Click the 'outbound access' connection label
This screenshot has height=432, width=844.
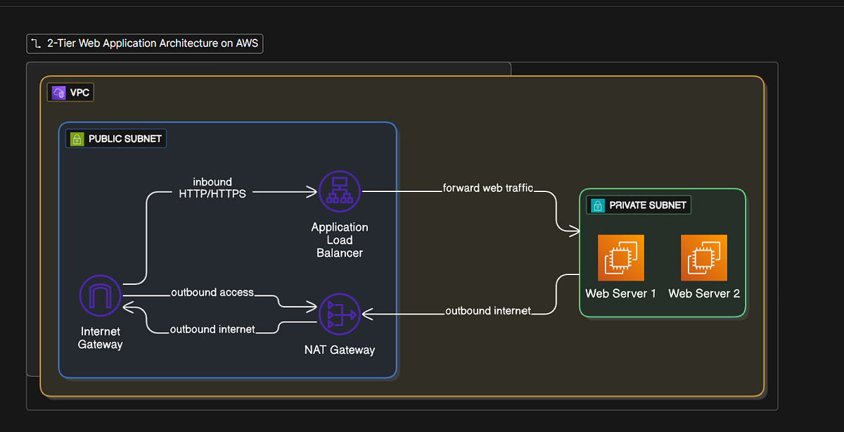[212, 292]
